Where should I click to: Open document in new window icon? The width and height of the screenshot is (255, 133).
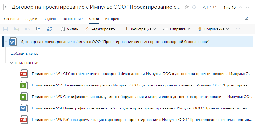point(247,18)
